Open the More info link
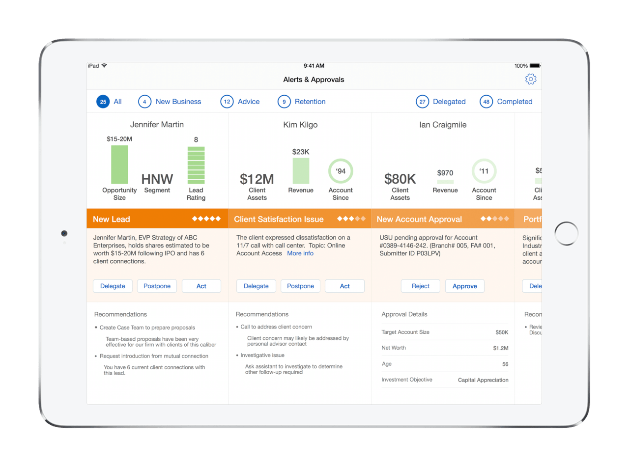The image size is (629, 467). tap(300, 253)
